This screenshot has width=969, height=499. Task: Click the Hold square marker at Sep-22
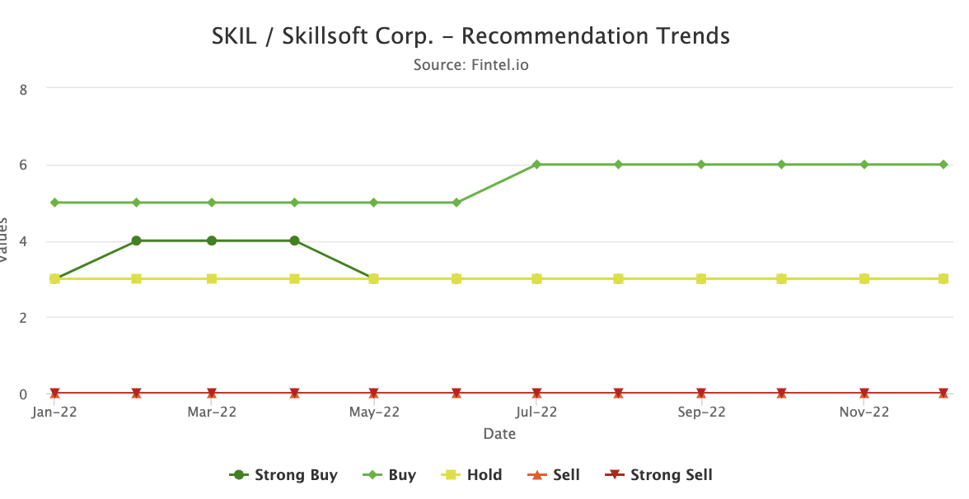[x=701, y=278]
